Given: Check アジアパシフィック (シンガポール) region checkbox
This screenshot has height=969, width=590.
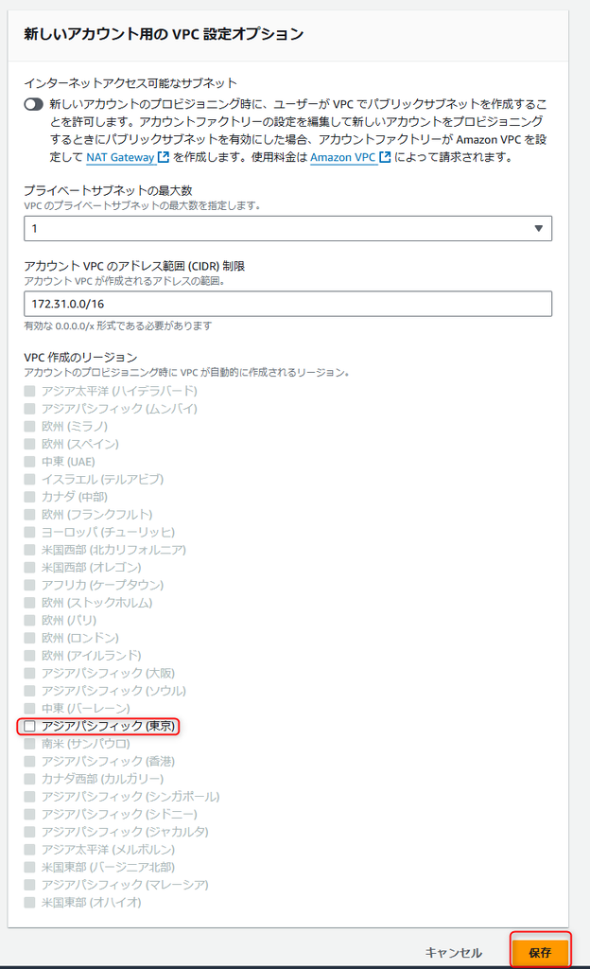Looking at the screenshot, I should pos(29,797).
